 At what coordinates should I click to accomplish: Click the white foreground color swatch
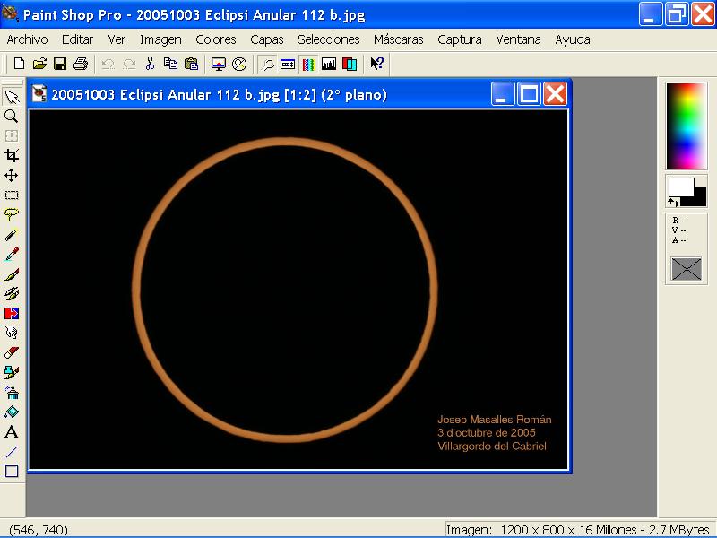(681, 187)
